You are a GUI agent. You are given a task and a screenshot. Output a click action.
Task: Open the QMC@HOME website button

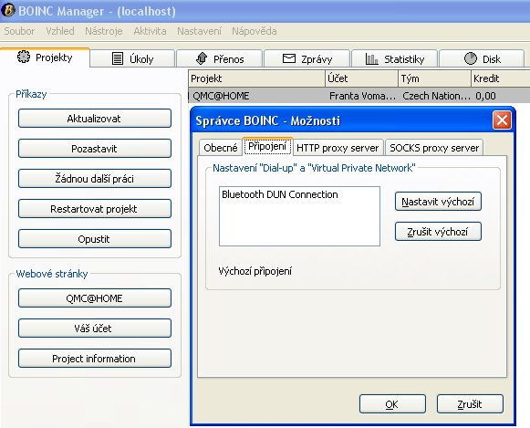click(x=95, y=298)
